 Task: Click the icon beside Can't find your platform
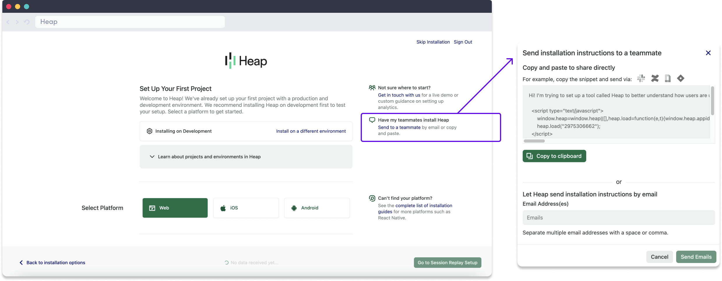372,198
